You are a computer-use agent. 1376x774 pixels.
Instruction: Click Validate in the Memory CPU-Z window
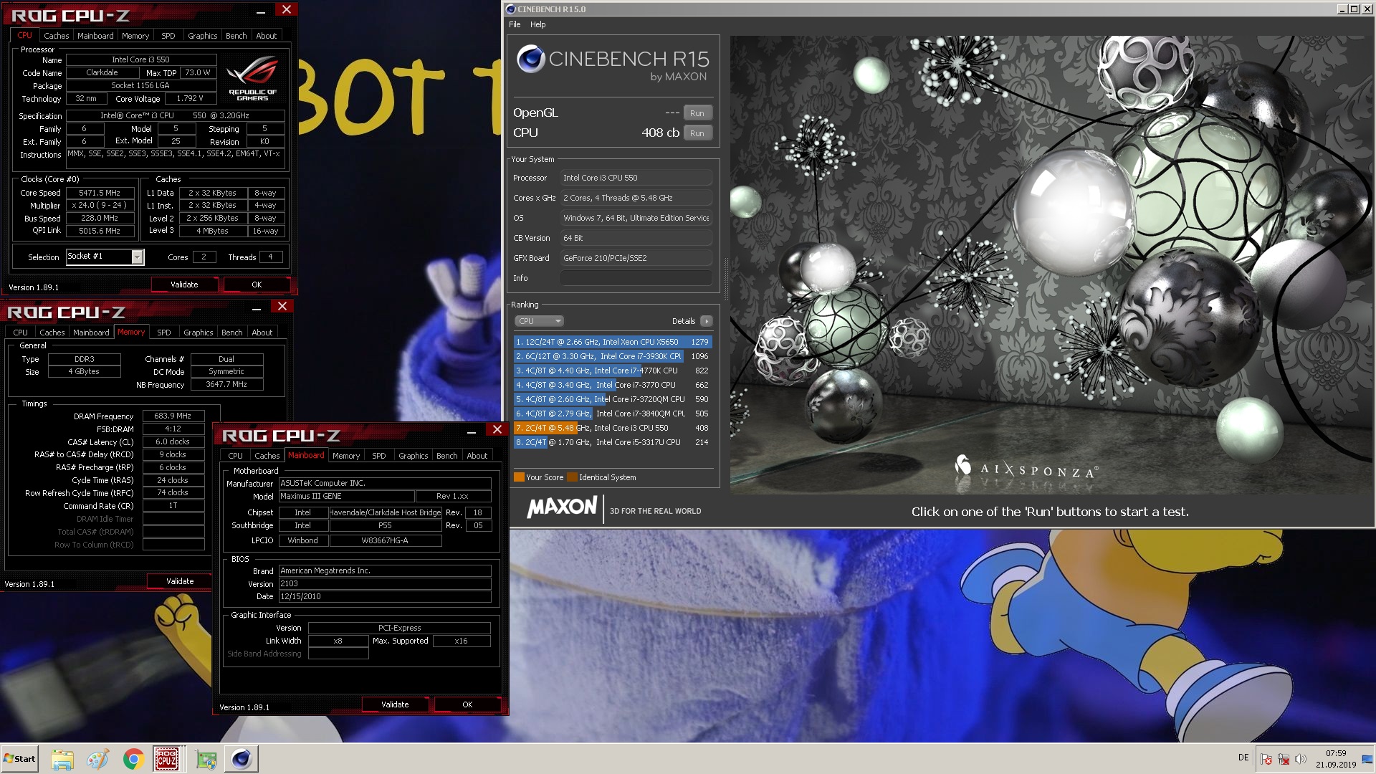(x=180, y=581)
